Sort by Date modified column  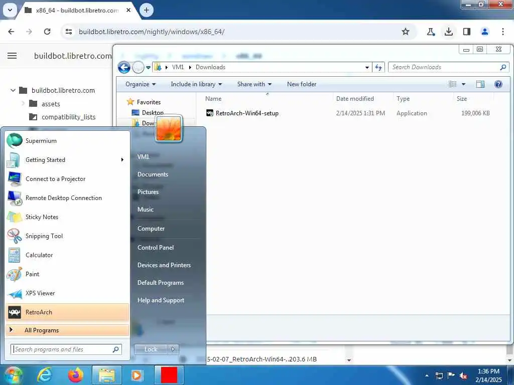(x=355, y=99)
